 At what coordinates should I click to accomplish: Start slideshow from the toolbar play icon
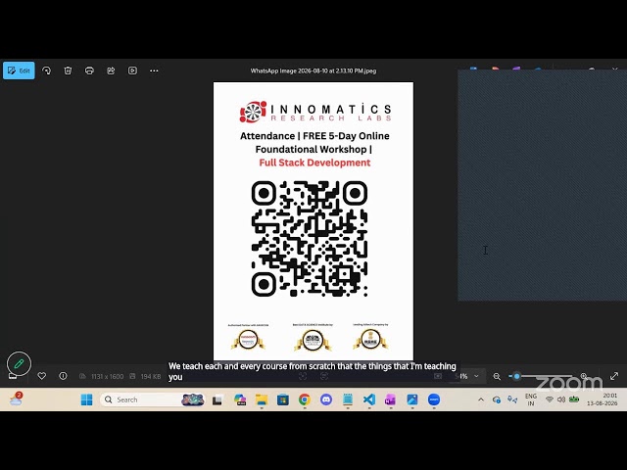click(x=132, y=70)
